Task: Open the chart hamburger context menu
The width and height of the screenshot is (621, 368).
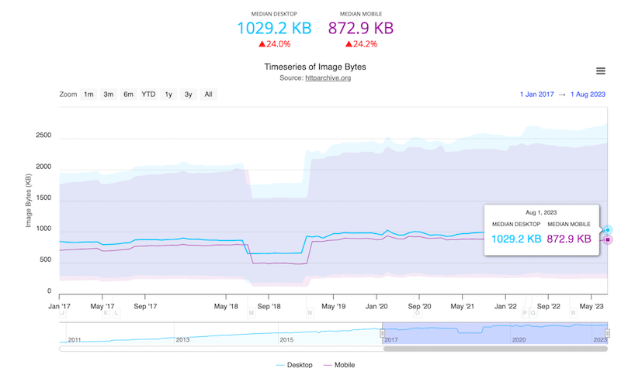Action: pos(600,71)
